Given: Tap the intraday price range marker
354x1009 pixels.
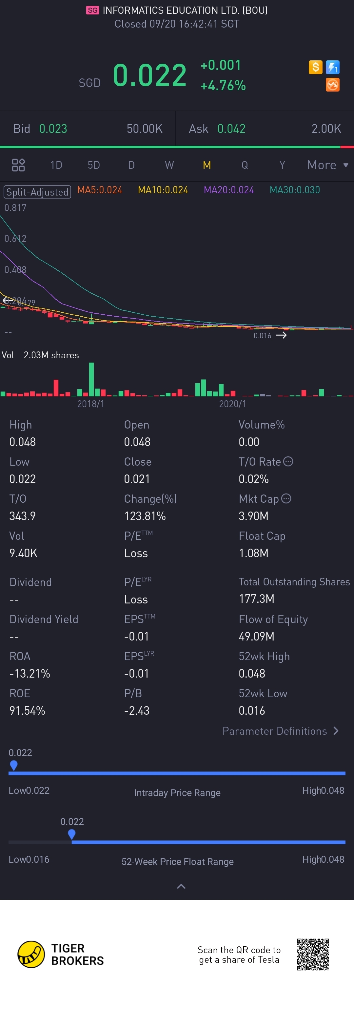Looking at the screenshot, I should 14,766.
